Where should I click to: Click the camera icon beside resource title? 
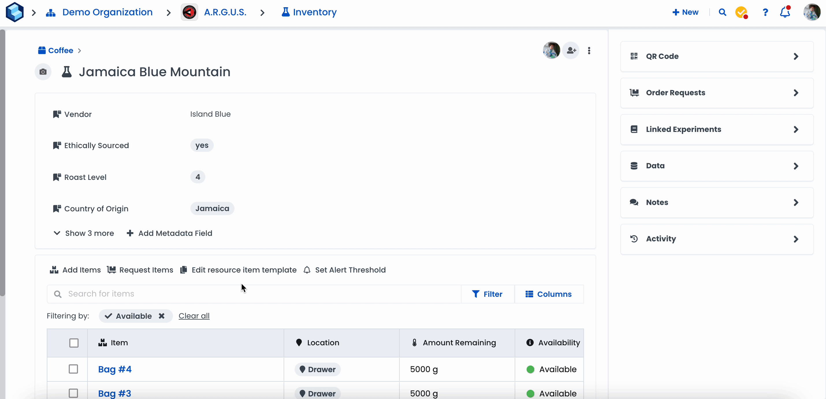[43, 72]
